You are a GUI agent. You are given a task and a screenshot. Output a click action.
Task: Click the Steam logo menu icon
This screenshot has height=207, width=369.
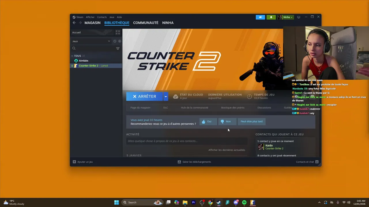pyautogui.click(x=74, y=17)
